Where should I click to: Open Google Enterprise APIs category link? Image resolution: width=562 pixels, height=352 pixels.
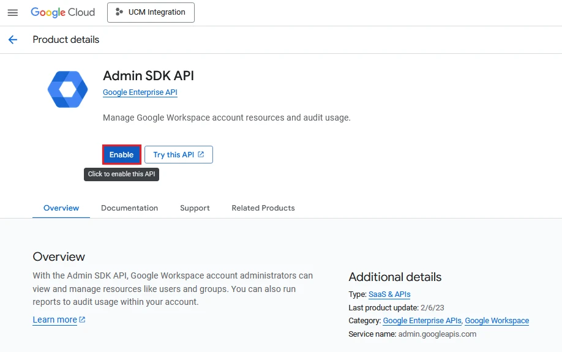click(x=422, y=320)
